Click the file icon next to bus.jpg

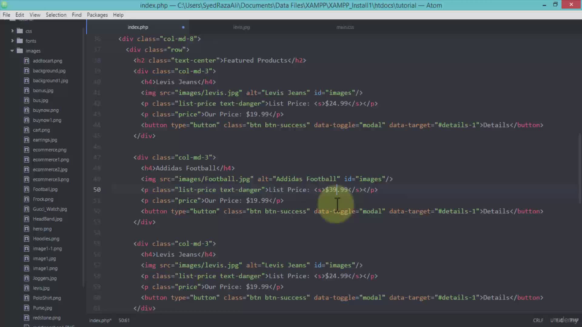click(x=27, y=100)
